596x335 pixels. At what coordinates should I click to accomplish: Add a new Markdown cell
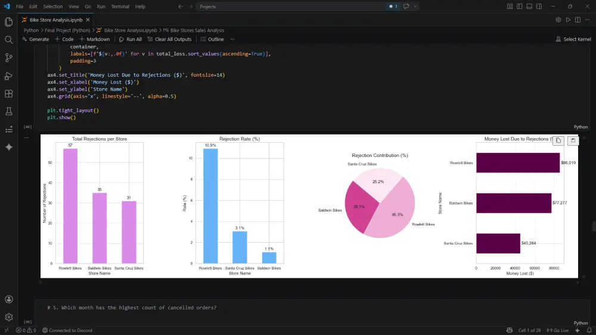(94, 39)
